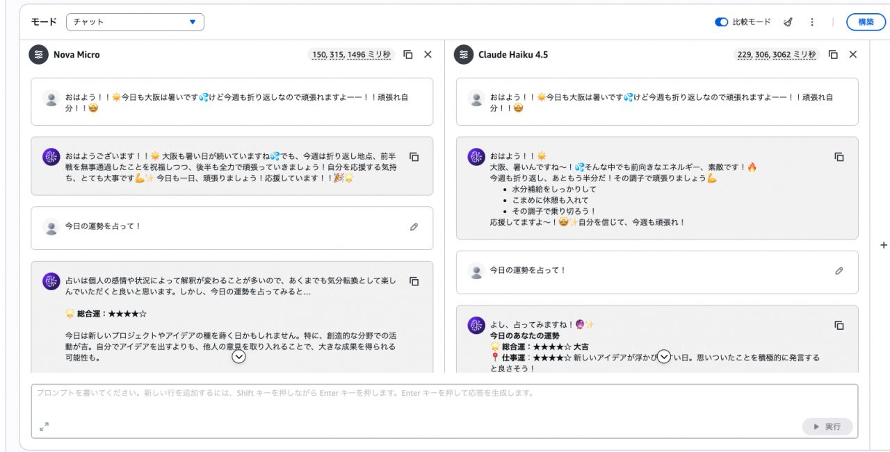890x452 pixels.
Task: Open the モード chat dropdown
Action: [135, 22]
